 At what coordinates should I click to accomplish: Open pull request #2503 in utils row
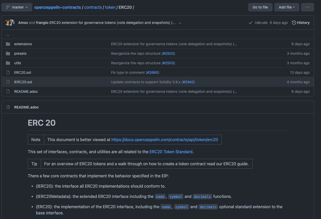[x=168, y=63]
